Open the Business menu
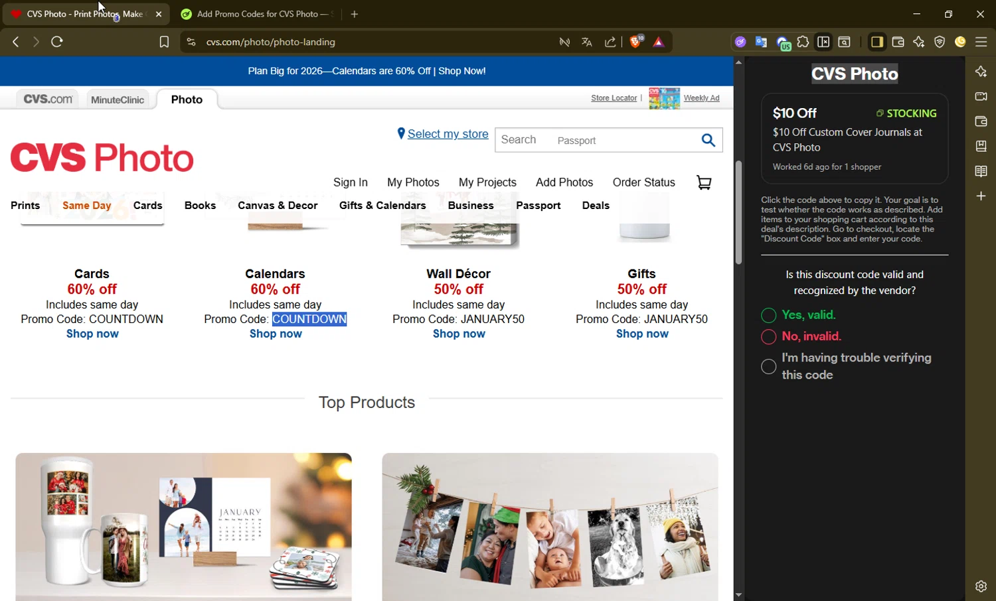This screenshot has height=601, width=996. point(471,206)
